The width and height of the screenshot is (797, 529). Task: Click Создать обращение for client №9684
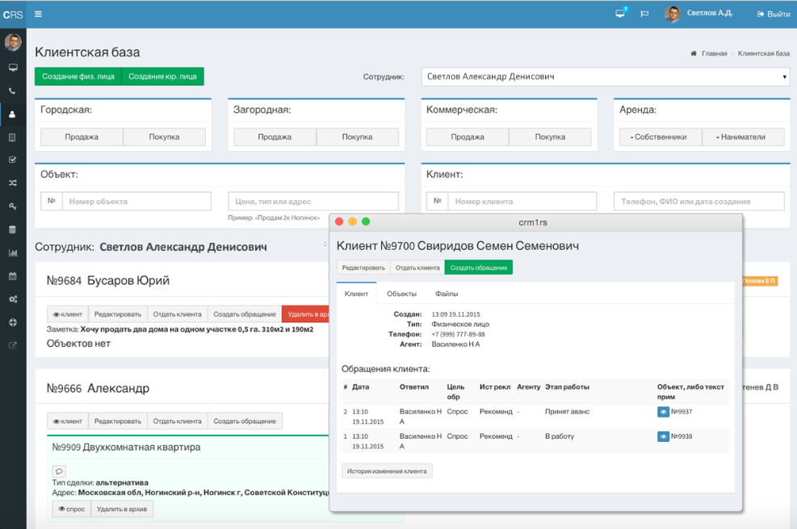245,314
